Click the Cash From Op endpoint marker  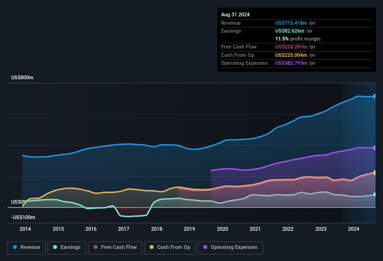375,173
